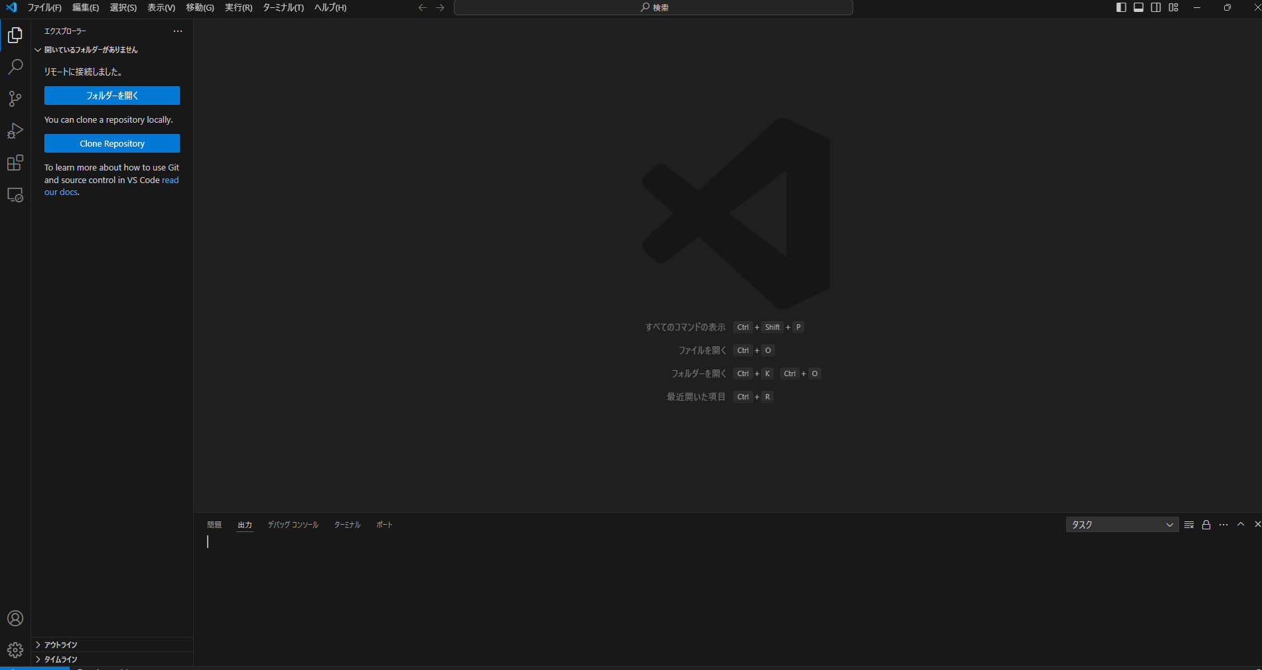Toggle the output scroll lock
The height and width of the screenshot is (670, 1262).
(1206, 525)
